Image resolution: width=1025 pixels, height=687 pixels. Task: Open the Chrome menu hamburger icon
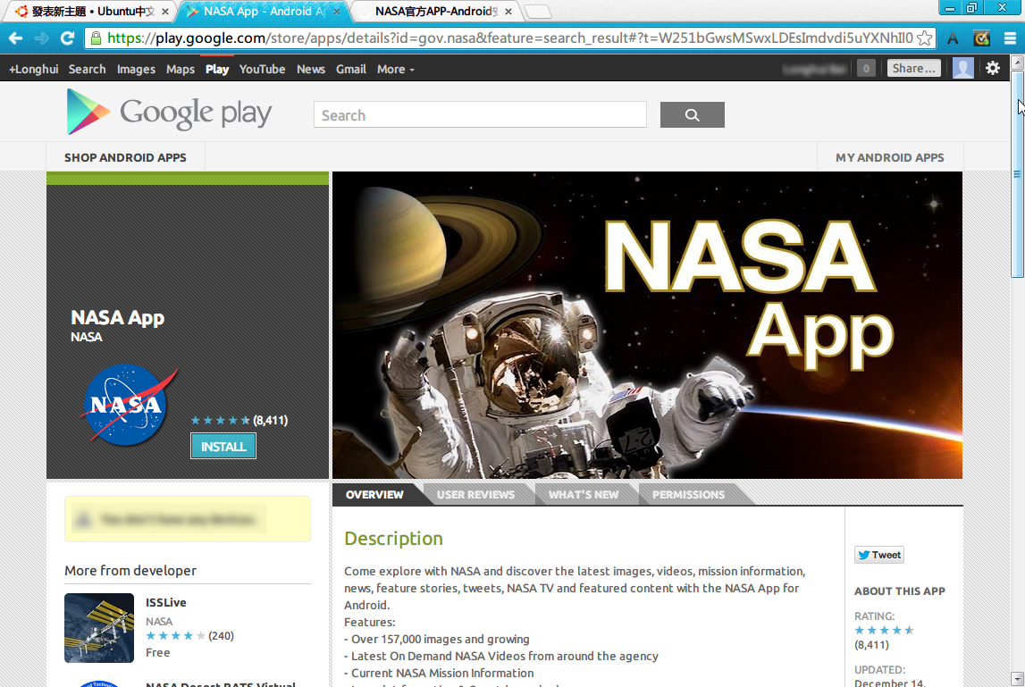pyautogui.click(x=1010, y=38)
